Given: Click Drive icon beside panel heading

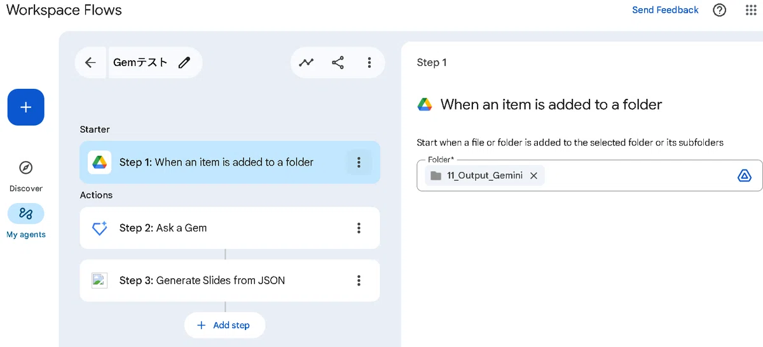Looking at the screenshot, I should click(x=425, y=105).
